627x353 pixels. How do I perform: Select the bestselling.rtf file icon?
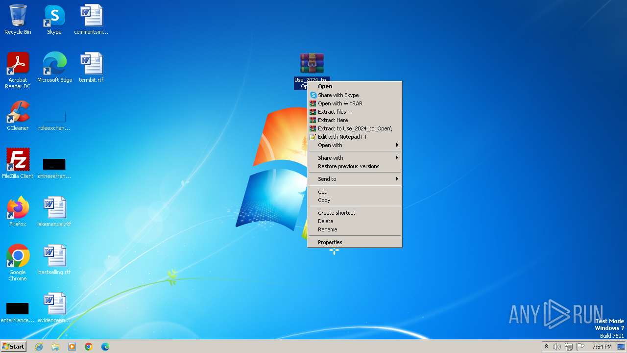click(54, 260)
